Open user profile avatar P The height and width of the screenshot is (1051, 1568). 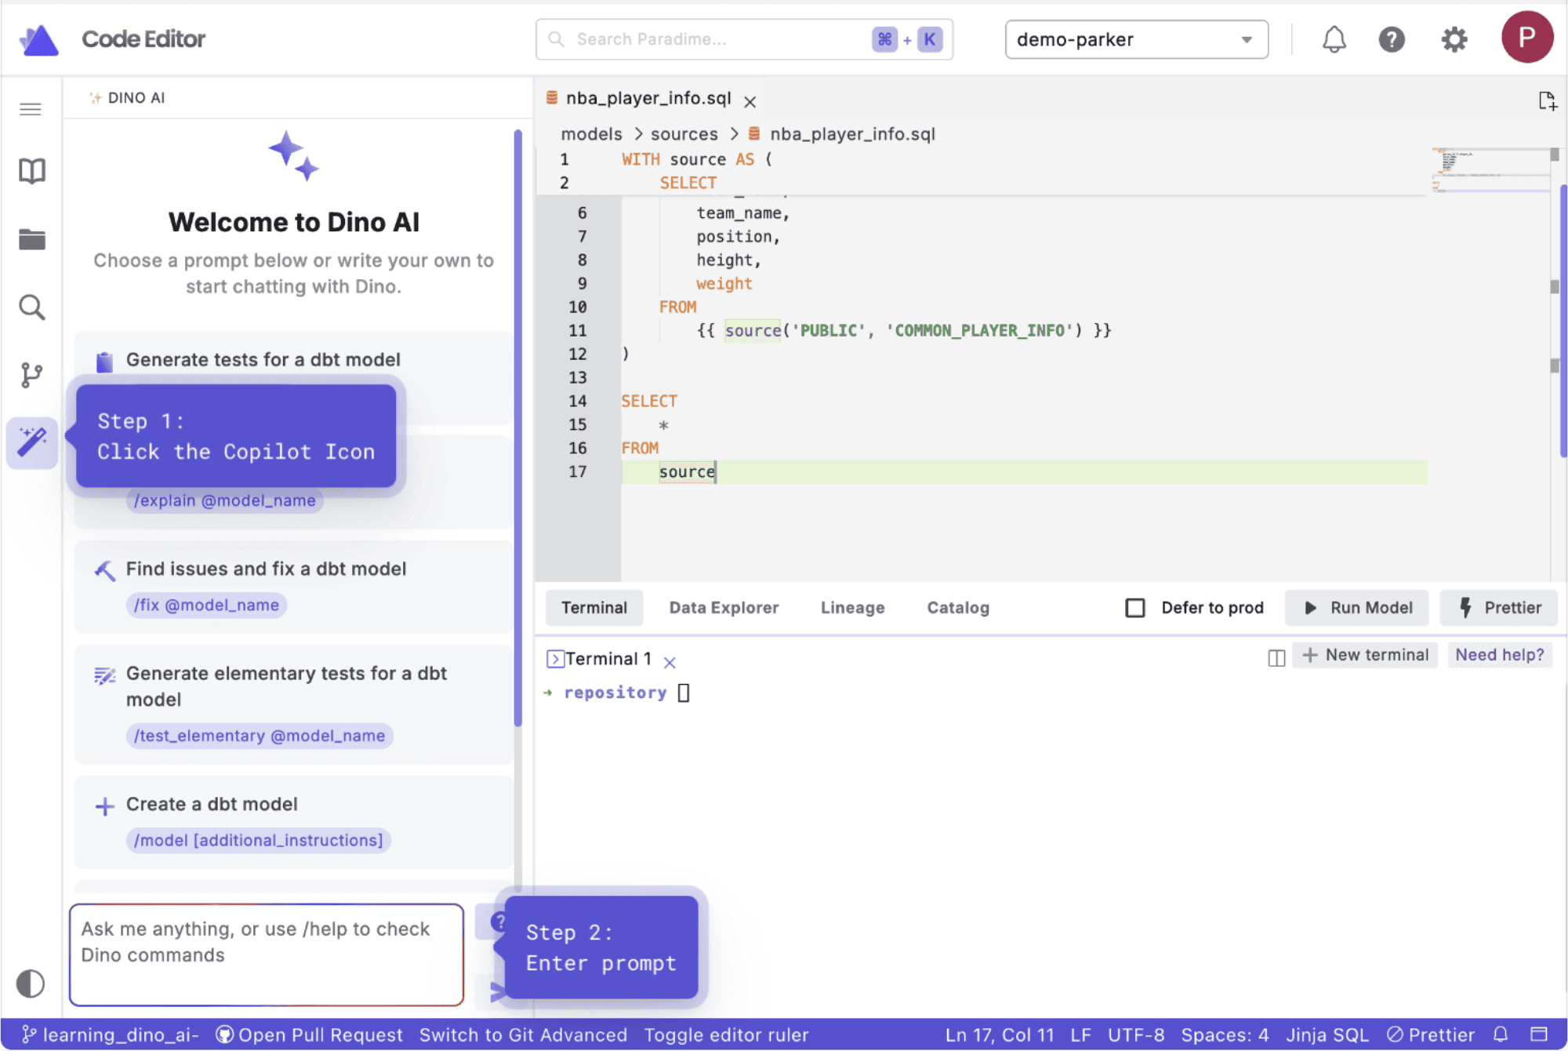pos(1526,37)
